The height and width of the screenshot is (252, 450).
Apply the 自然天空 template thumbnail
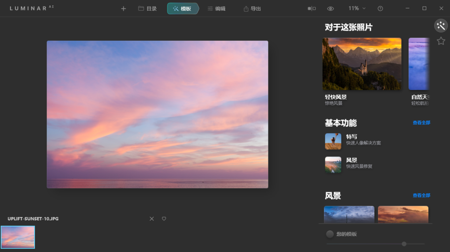421,63
